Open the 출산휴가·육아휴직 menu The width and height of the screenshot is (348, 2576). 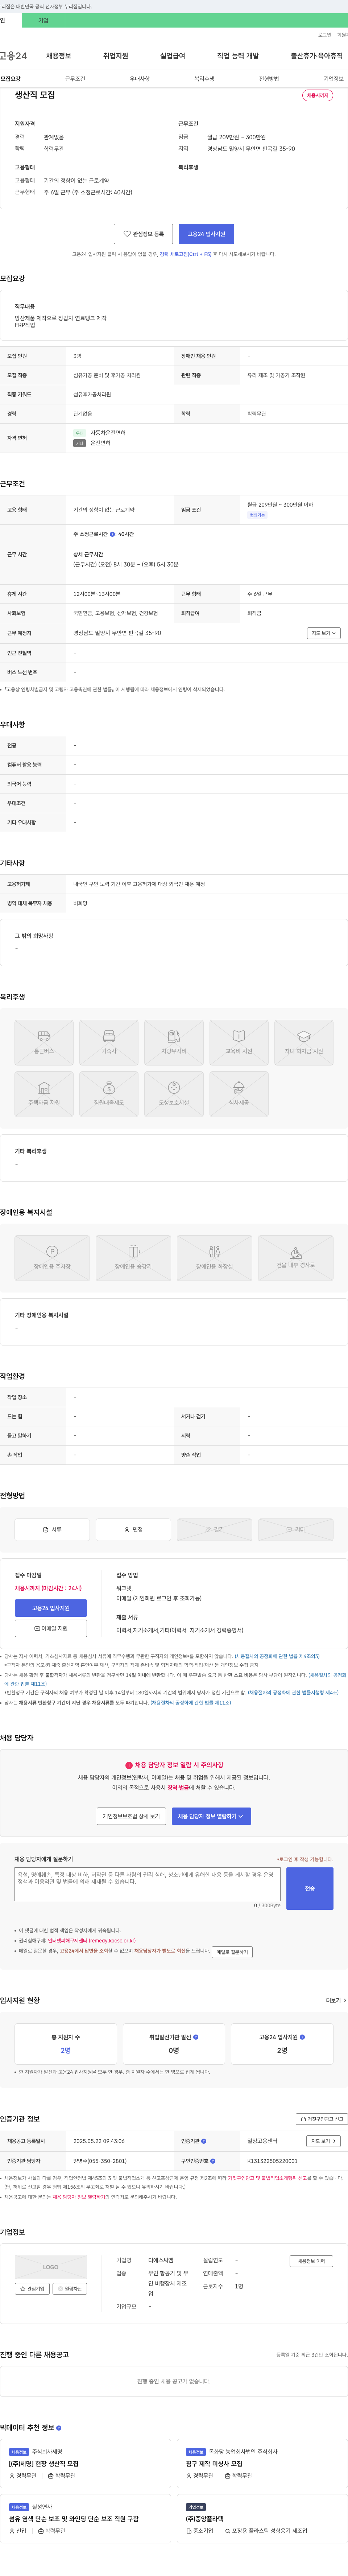point(317,56)
